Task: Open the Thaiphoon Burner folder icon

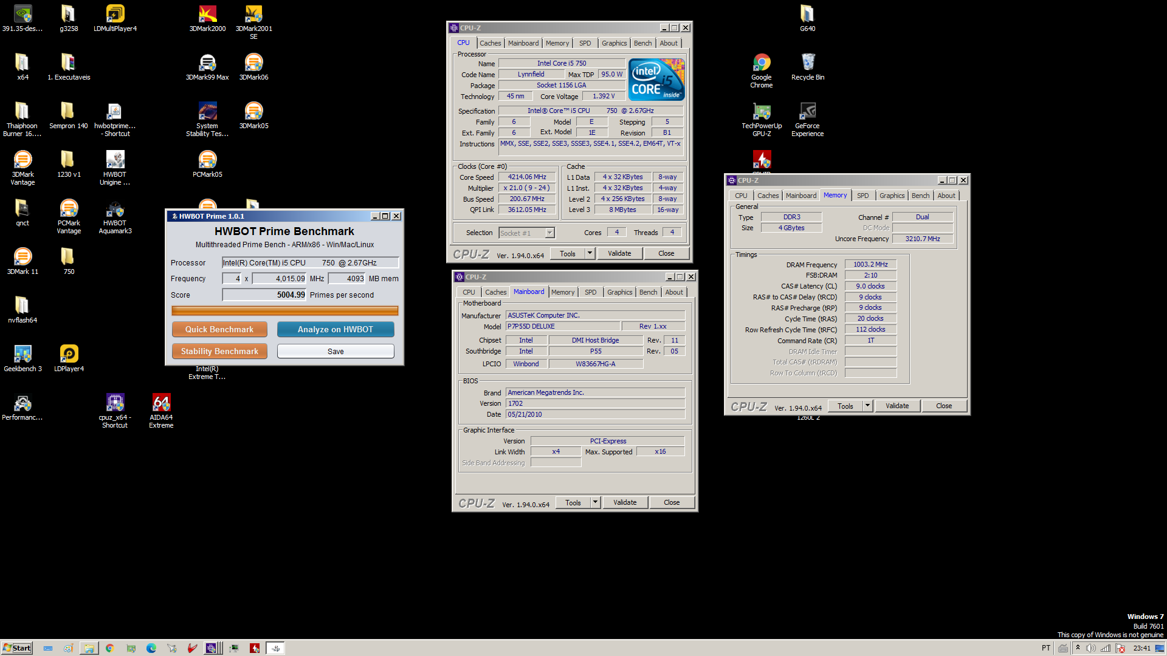Action: [x=22, y=119]
